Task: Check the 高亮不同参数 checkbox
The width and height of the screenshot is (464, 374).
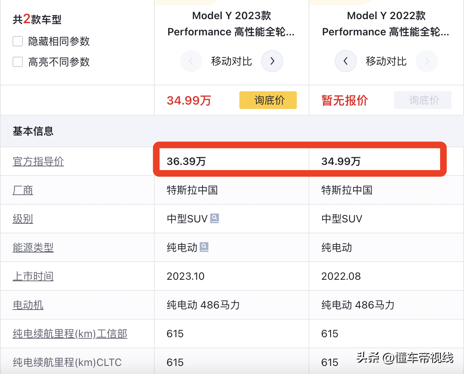Action: pyautogui.click(x=18, y=62)
